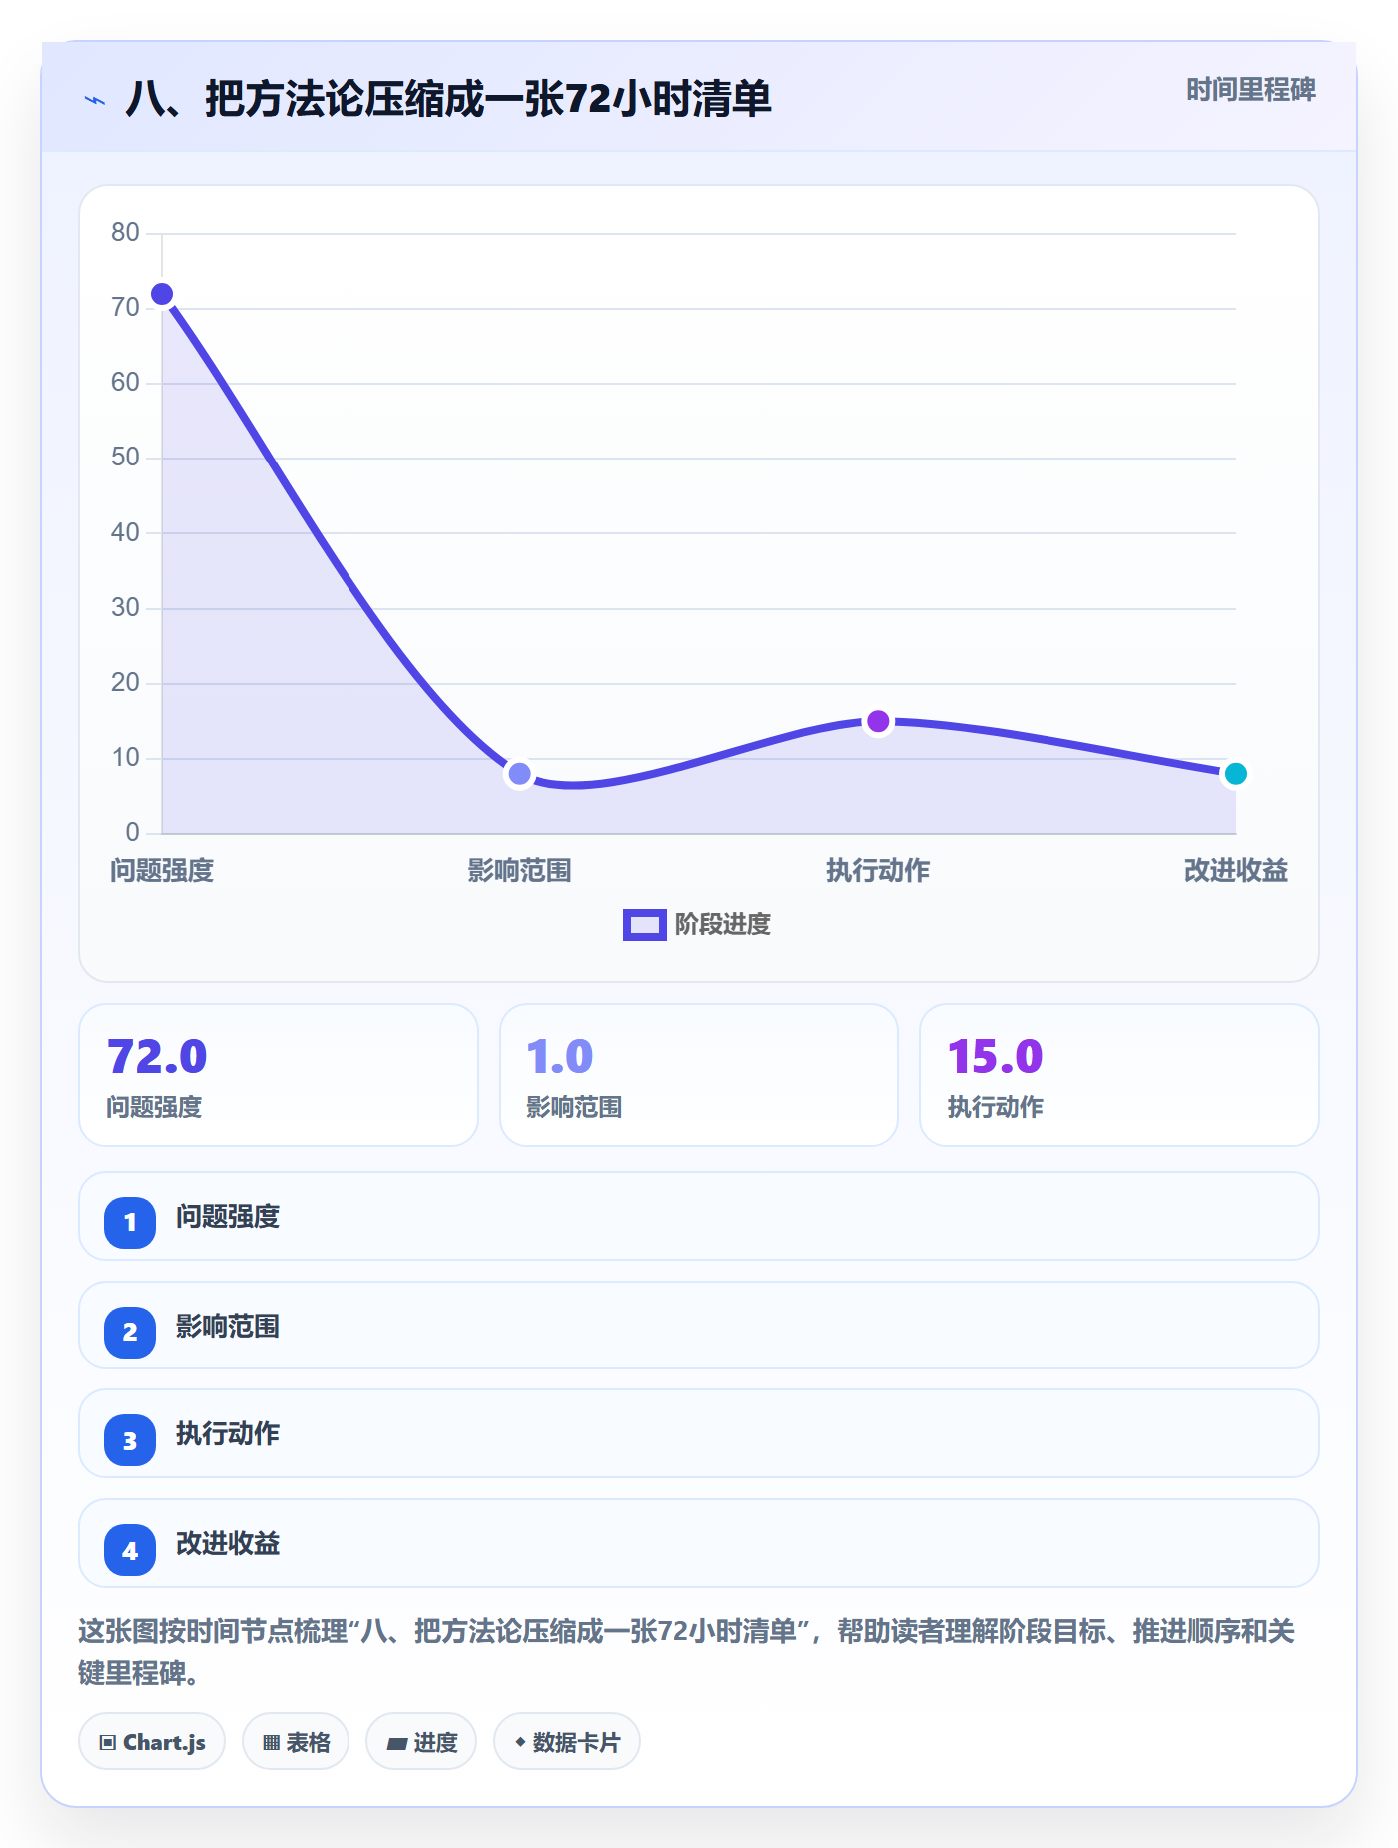Click the title 八、把方法论压缩成一张72小时清单
This screenshot has height=1848, width=1398.
point(448,99)
